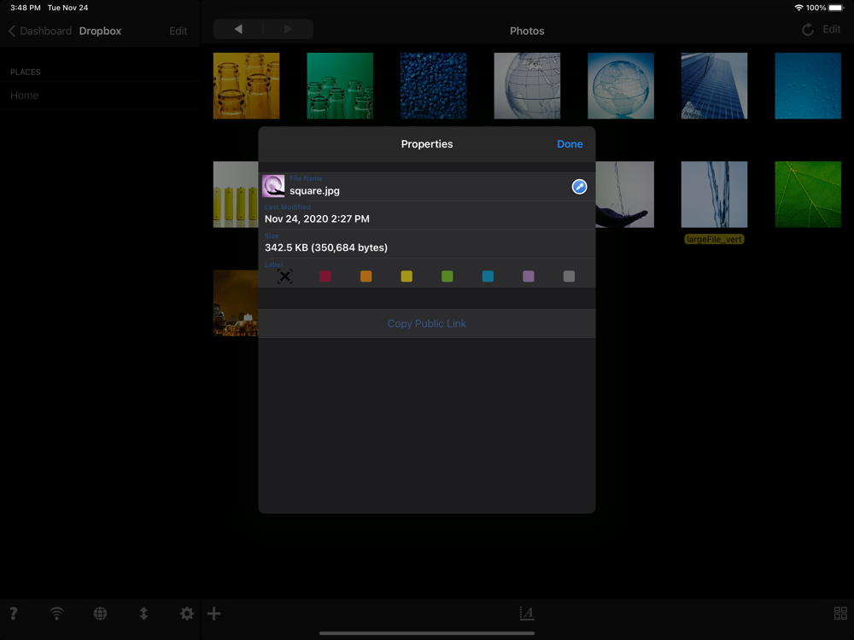
Task: Open the gray globe photo thumbnail
Action: (x=527, y=85)
